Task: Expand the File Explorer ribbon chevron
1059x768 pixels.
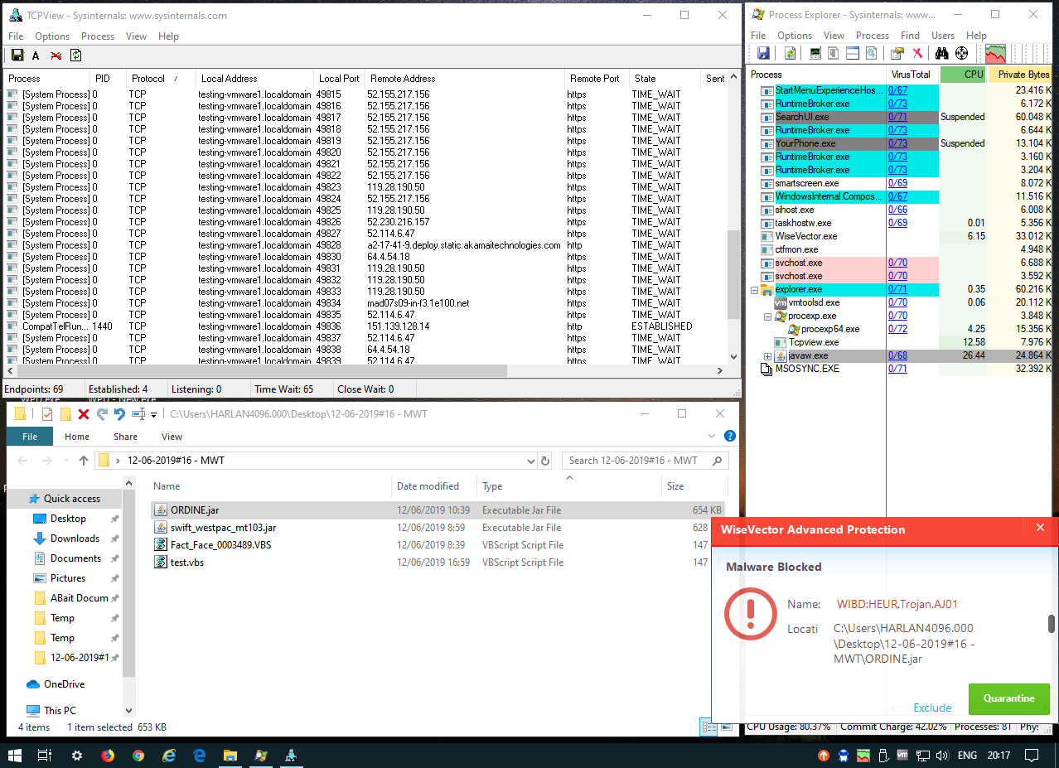Action: click(x=712, y=436)
